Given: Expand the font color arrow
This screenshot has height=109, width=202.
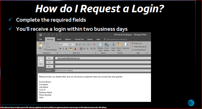Looking at the screenshot, I should click(x=78, y=49).
